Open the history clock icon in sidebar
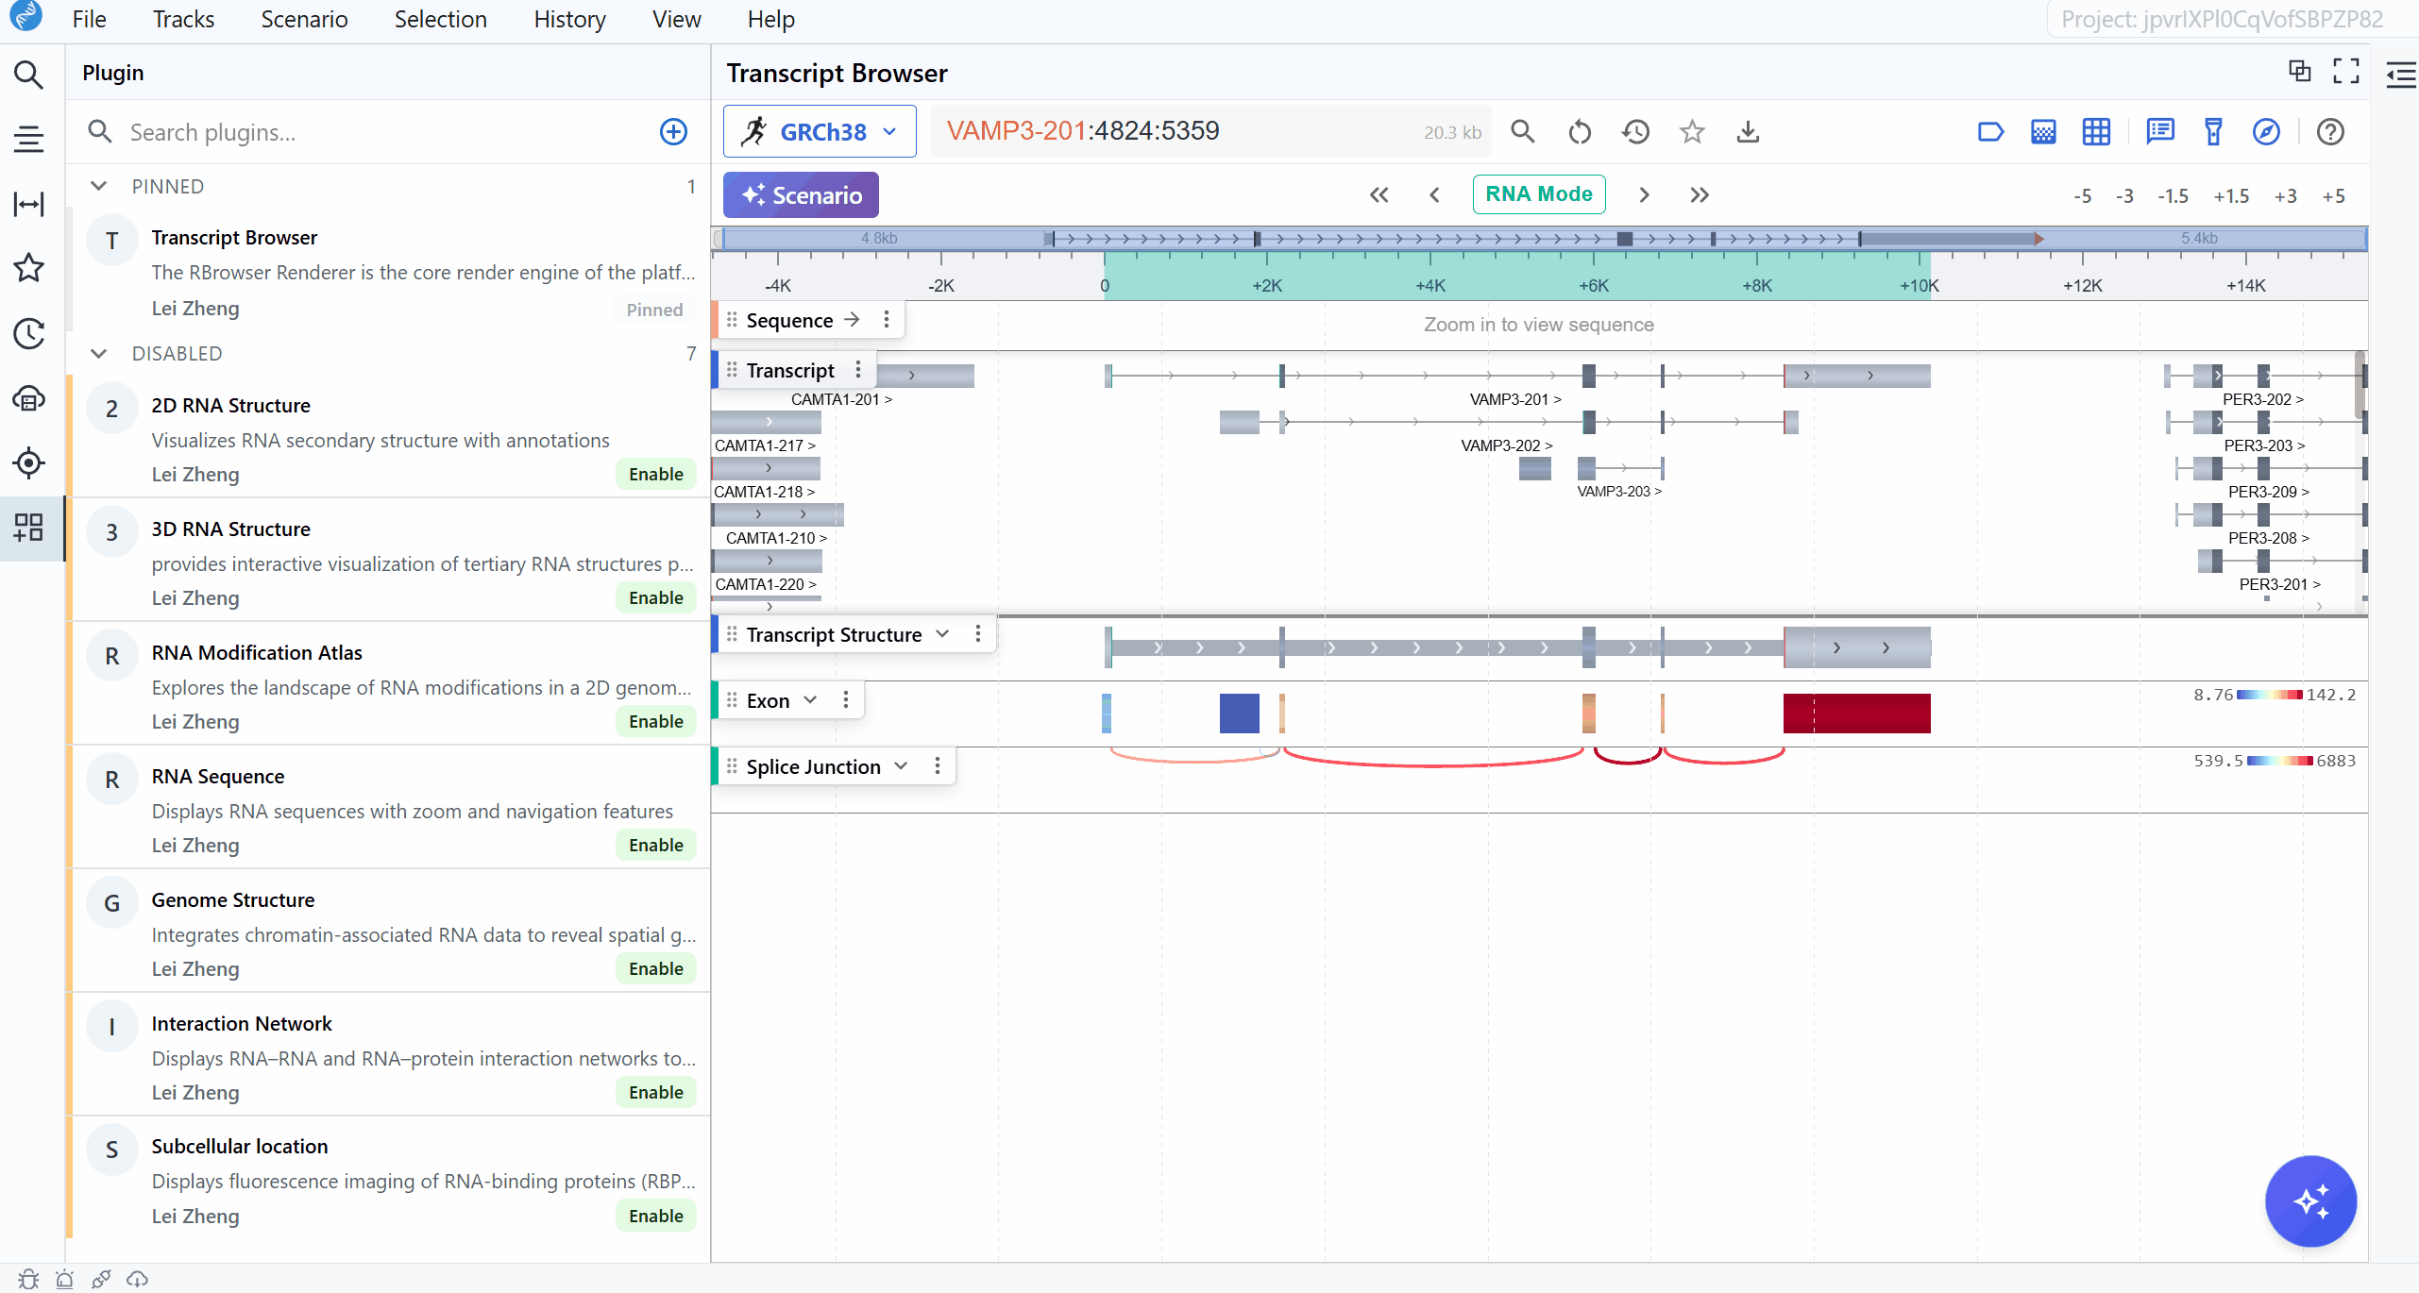 pyautogui.click(x=28, y=333)
